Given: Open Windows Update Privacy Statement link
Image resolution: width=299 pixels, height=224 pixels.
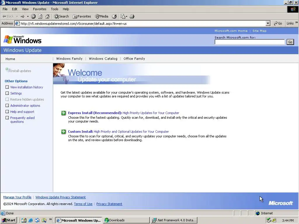Looking at the screenshot, I should tap(60, 197).
